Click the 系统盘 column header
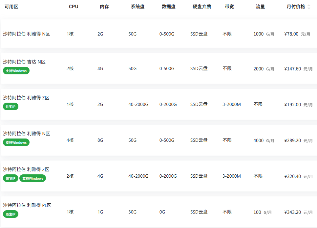 (137, 7)
